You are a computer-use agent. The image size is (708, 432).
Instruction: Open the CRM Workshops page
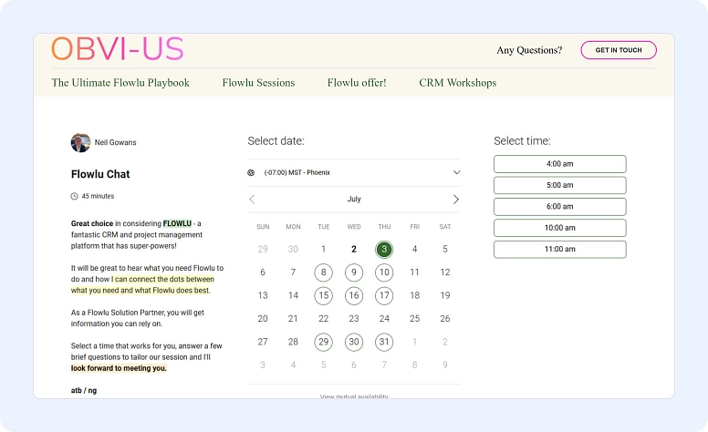[x=457, y=83]
